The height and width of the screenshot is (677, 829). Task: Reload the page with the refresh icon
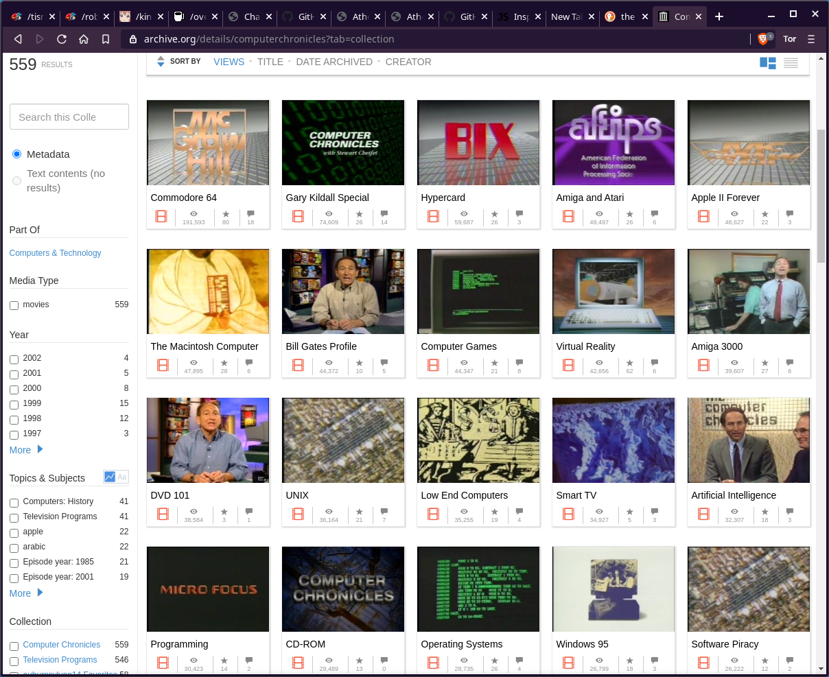tap(62, 39)
